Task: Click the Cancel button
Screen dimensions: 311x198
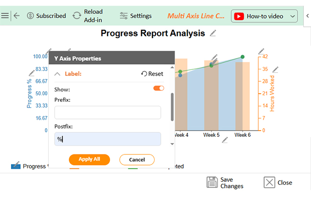Action: click(x=137, y=159)
